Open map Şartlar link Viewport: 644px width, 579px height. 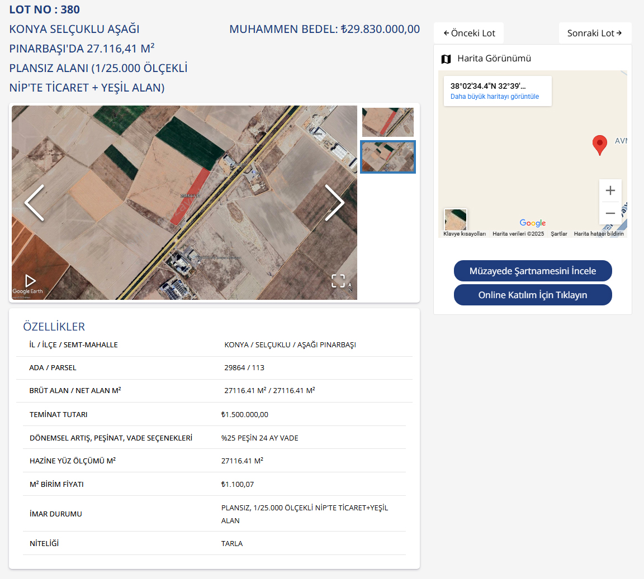pyautogui.click(x=558, y=233)
